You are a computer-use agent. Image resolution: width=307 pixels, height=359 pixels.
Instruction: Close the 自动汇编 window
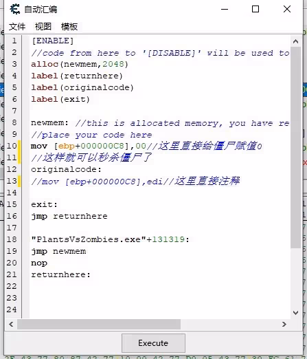click(x=287, y=9)
